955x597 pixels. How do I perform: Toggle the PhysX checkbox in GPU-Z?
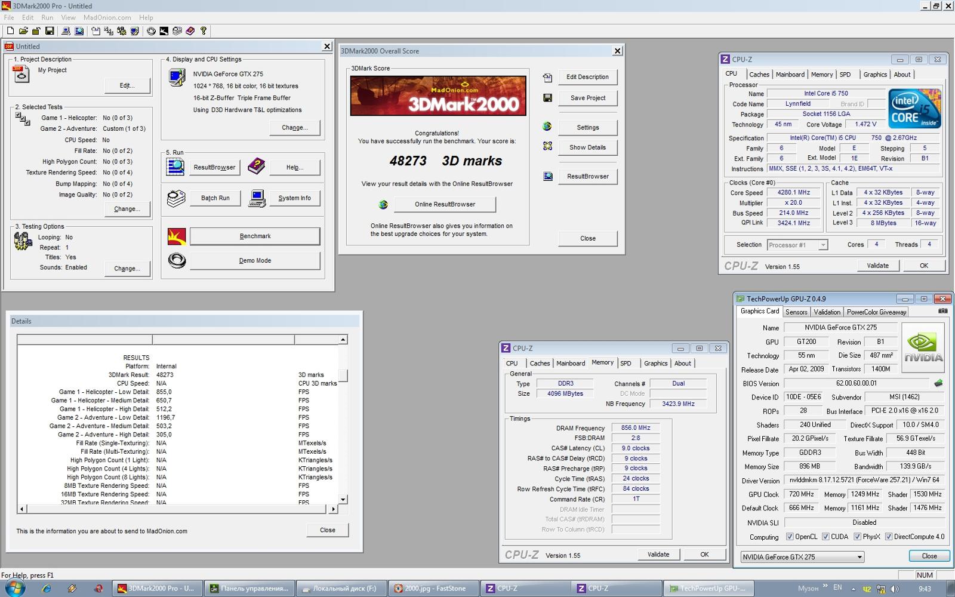point(857,537)
